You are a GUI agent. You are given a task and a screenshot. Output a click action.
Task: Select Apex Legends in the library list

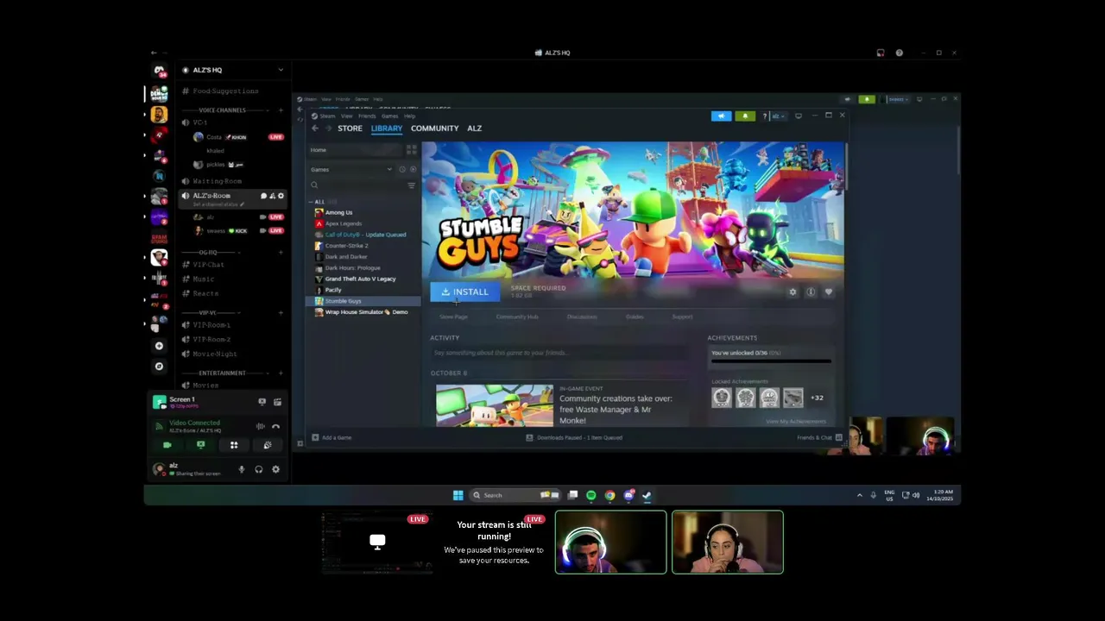(344, 224)
